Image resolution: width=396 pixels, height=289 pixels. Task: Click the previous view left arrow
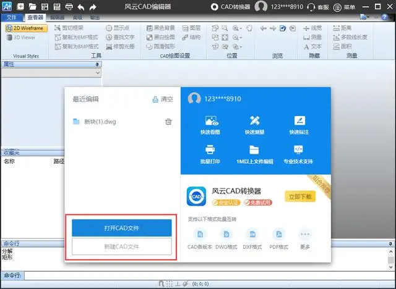click(x=264, y=28)
